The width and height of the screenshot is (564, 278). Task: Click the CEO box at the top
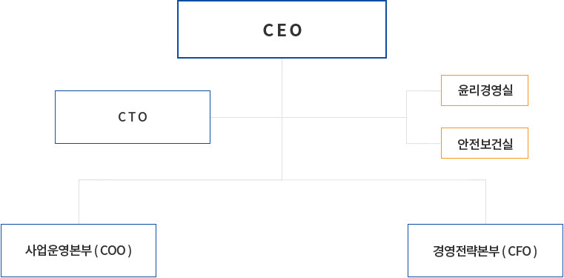282,30
